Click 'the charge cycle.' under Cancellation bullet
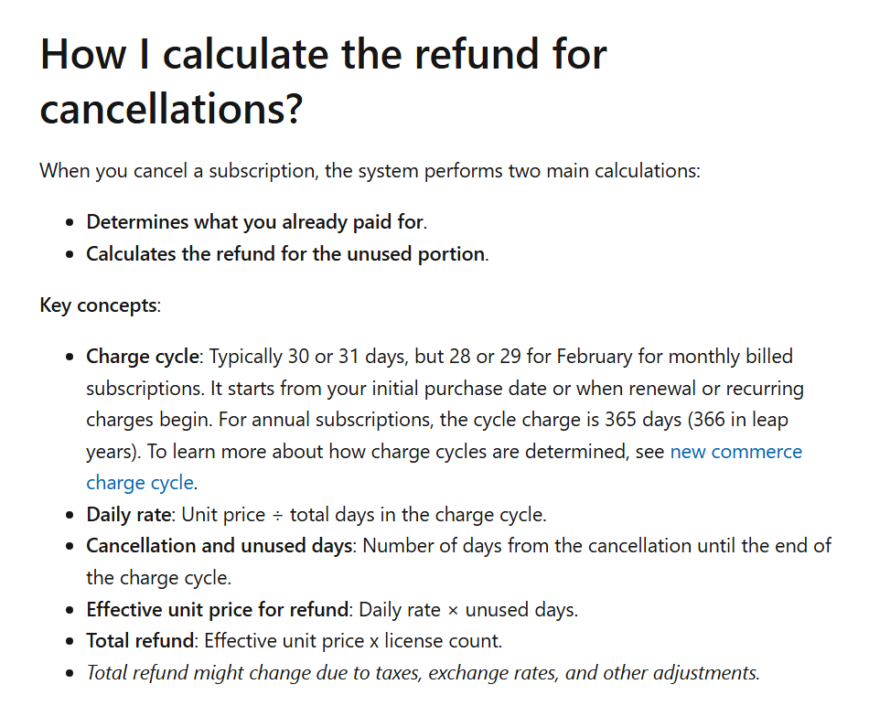Viewport: 869px width, 706px height. click(158, 578)
